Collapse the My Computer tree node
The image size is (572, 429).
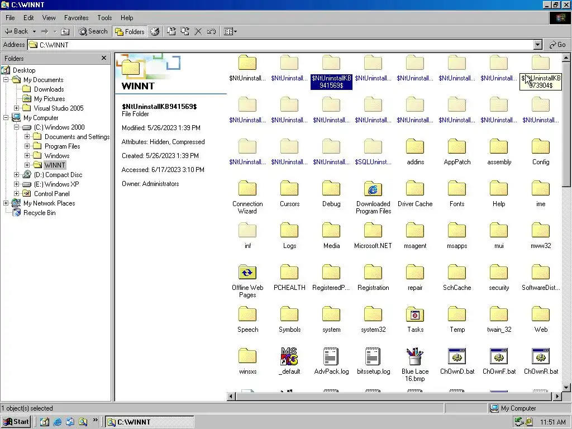tap(6, 117)
